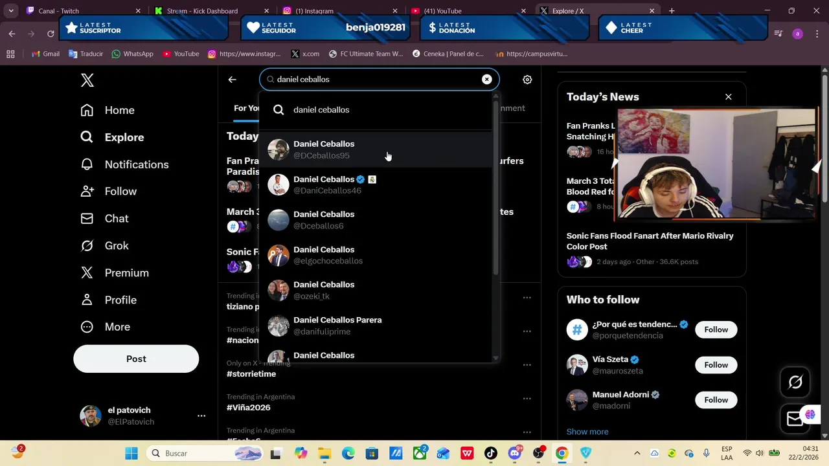
Task: Switch to the YouTube browser tab
Action: (x=470, y=11)
